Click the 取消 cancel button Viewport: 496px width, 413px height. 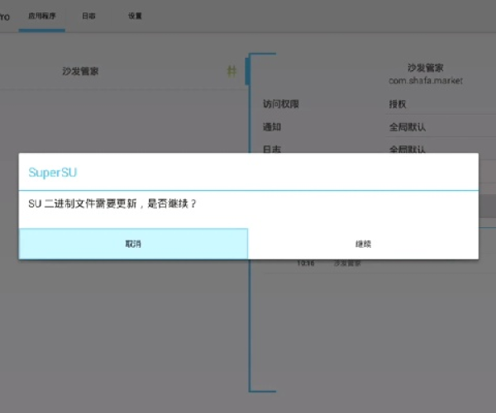point(133,244)
